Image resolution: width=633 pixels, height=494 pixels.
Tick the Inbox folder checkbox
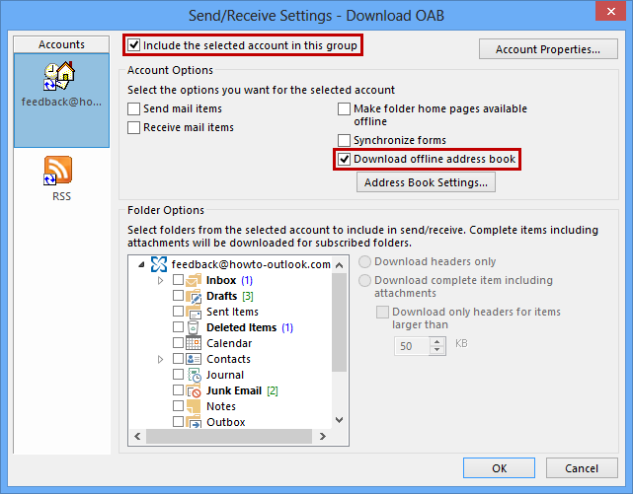[178, 280]
